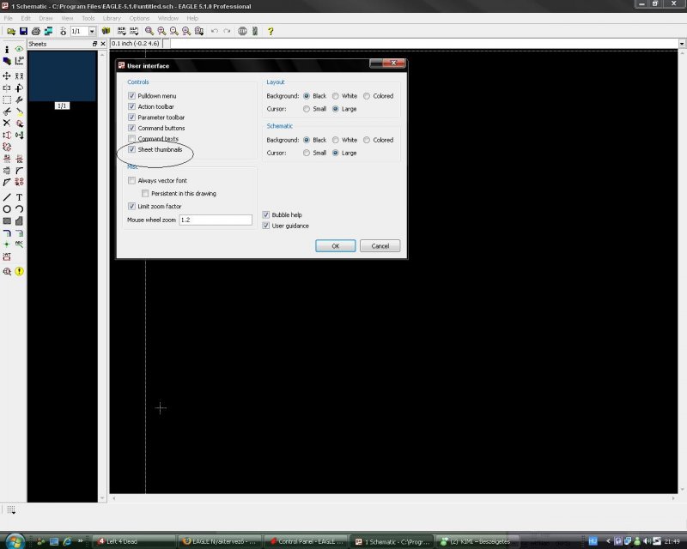Click the Run ULP icon

click(134, 31)
